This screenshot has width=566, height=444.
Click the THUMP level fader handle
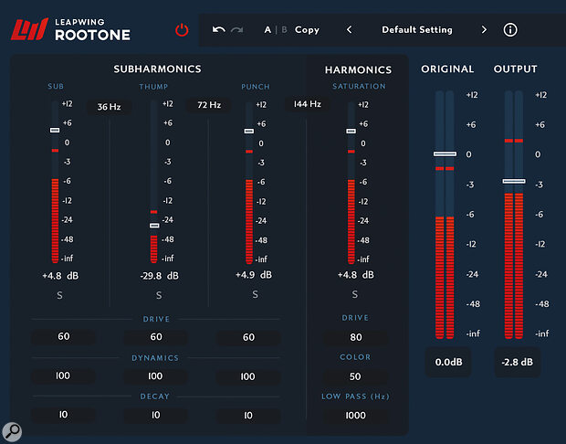pyautogui.click(x=154, y=226)
